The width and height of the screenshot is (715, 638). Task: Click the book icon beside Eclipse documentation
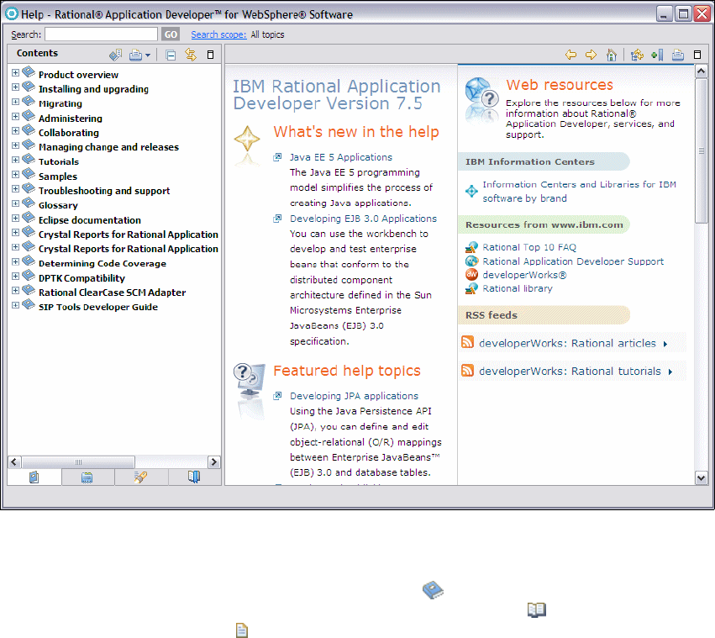(29, 217)
